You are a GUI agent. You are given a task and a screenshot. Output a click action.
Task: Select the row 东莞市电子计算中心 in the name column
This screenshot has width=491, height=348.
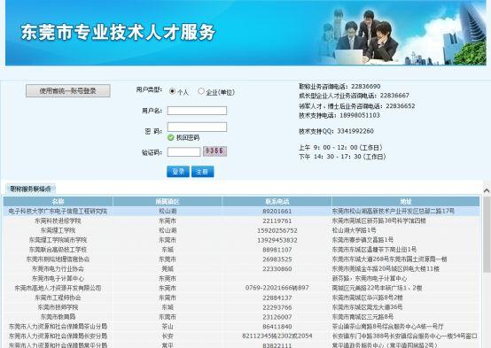tap(58, 279)
